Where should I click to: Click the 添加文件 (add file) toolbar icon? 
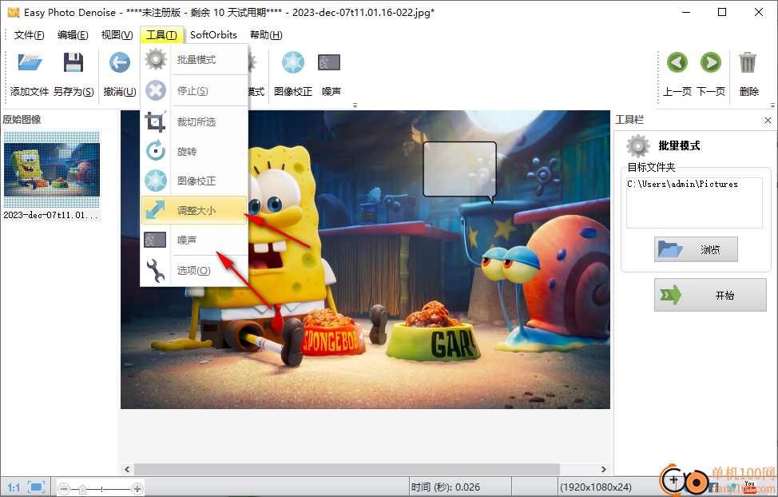coord(30,62)
